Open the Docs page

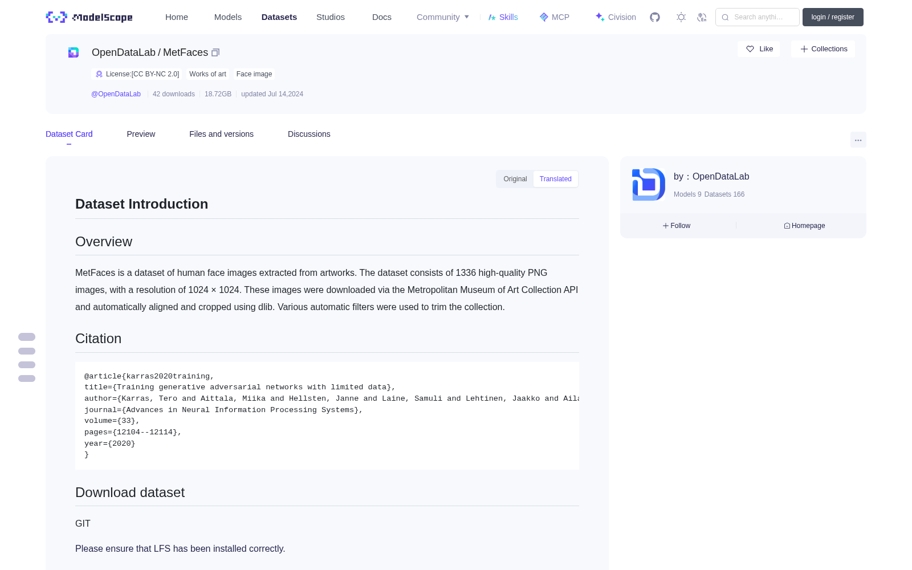pyautogui.click(x=382, y=17)
